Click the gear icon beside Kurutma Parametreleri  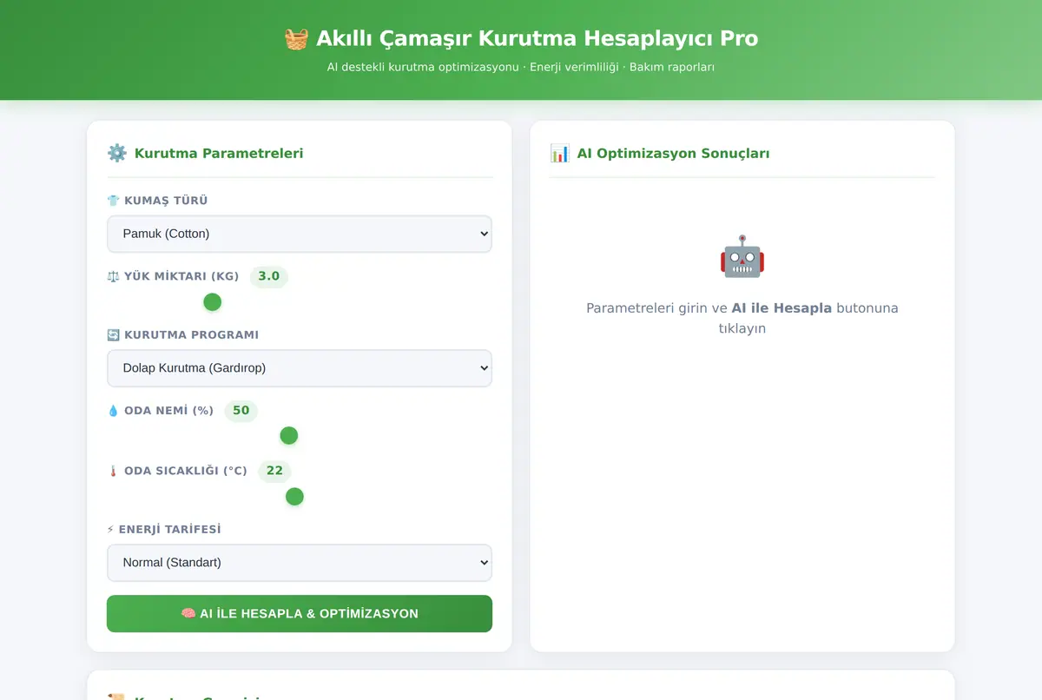[116, 154]
